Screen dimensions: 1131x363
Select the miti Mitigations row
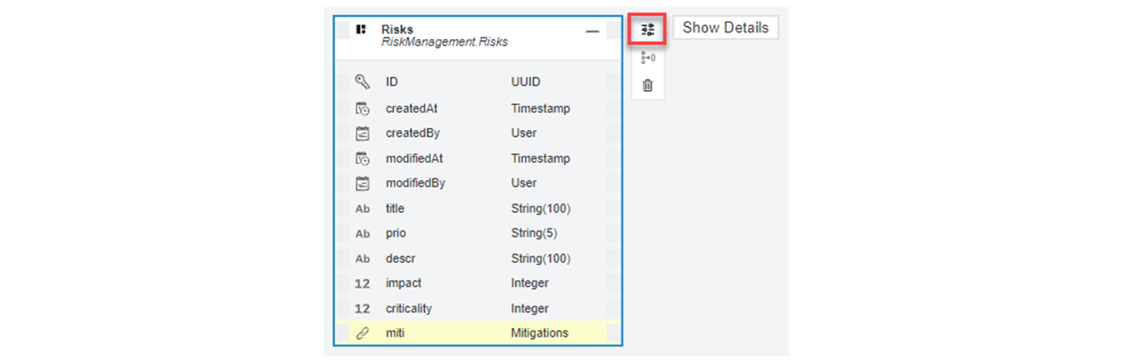[x=478, y=333]
